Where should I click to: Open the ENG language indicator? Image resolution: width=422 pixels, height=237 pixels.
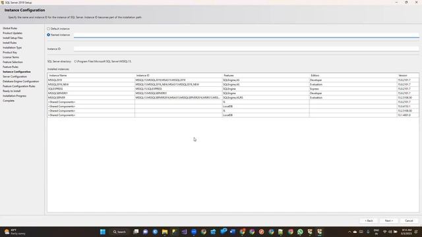pyautogui.click(x=377, y=232)
